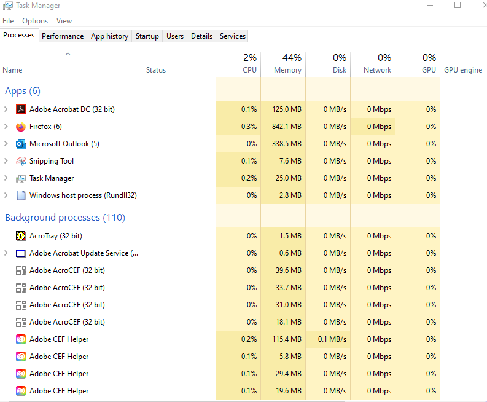This screenshot has height=402, width=487.
Task: Sort by the Memory column header
Action: [283, 64]
